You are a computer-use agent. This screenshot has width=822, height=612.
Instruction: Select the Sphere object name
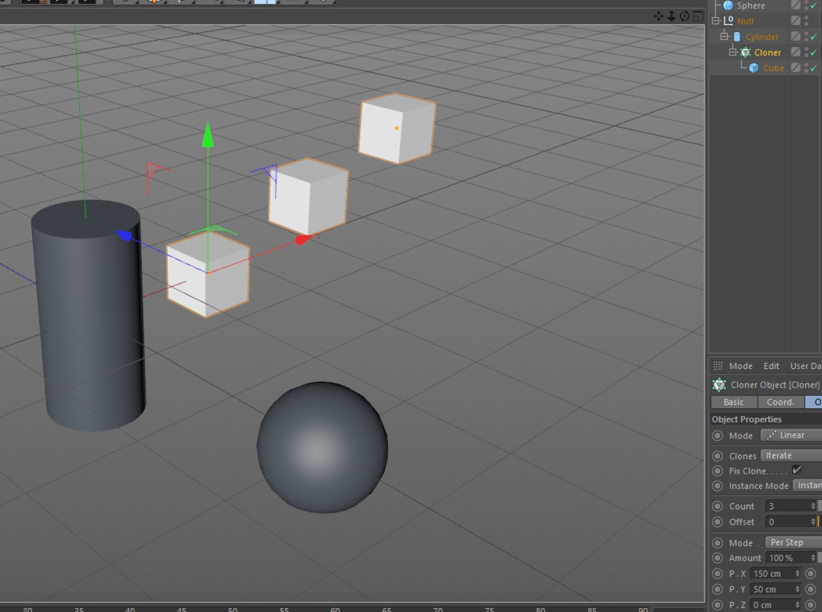[x=751, y=6]
